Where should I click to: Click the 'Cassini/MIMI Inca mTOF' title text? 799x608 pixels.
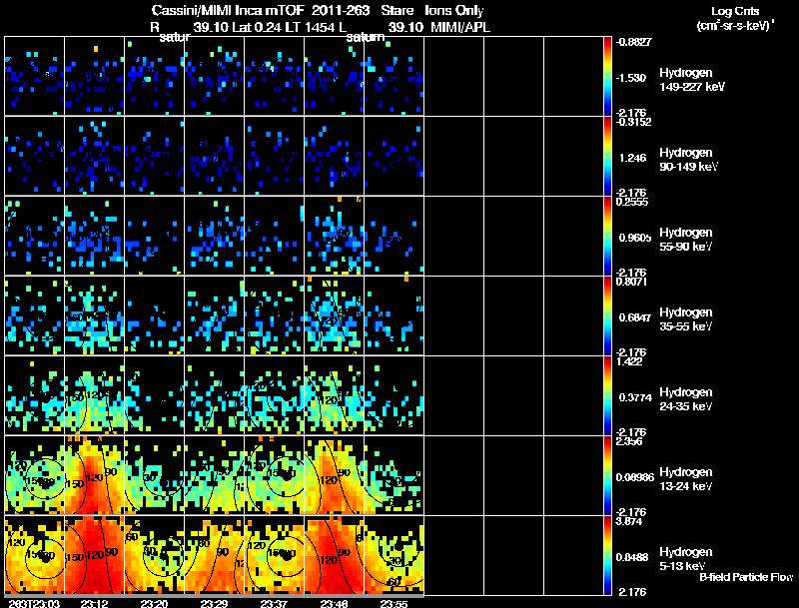[x=228, y=11]
